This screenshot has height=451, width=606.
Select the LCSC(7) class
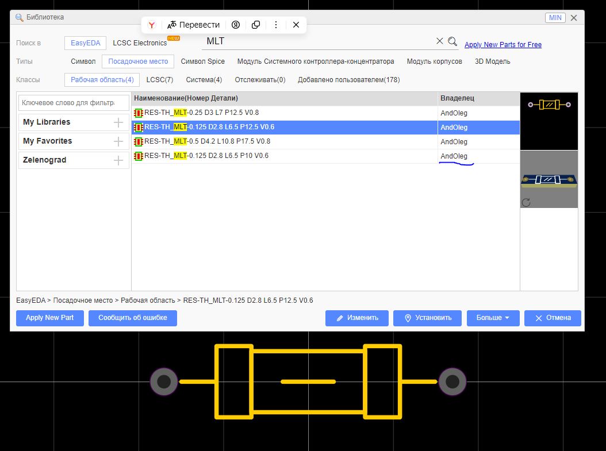click(x=160, y=80)
